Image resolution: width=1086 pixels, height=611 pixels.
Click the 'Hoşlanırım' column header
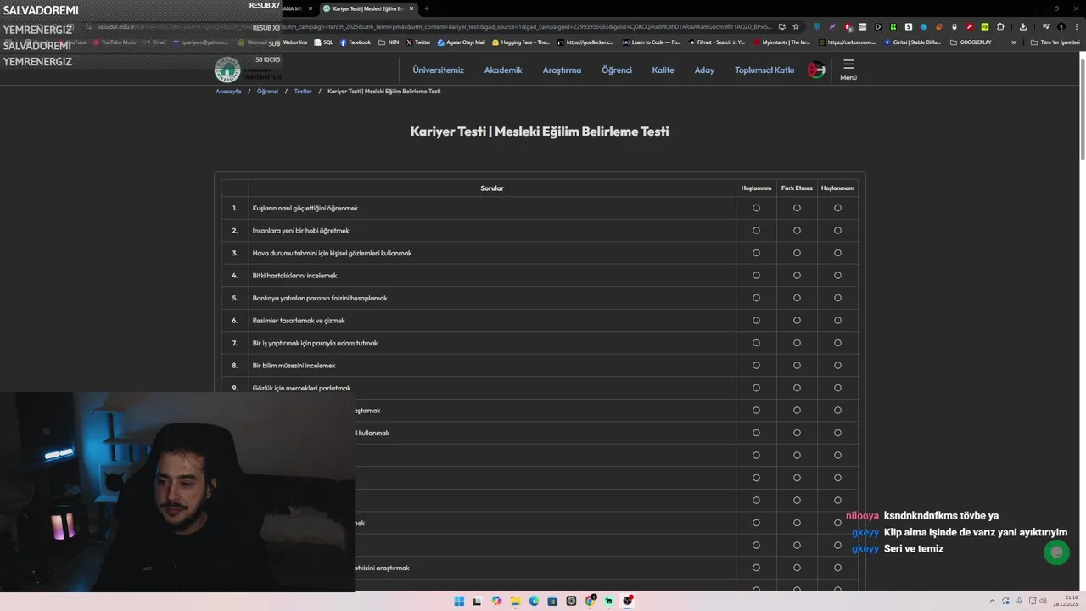click(x=756, y=188)
